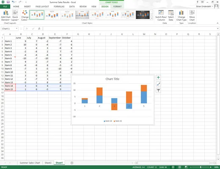Open the Quick Layout gallery
The image size is (220, 169).
(15, 16)
